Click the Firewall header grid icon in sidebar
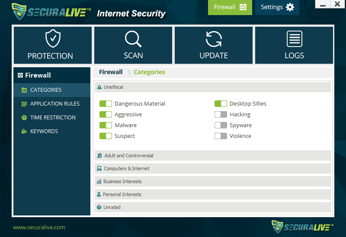Image resolution: width=346 pixels, height=237 pixels. coord(20,75)
